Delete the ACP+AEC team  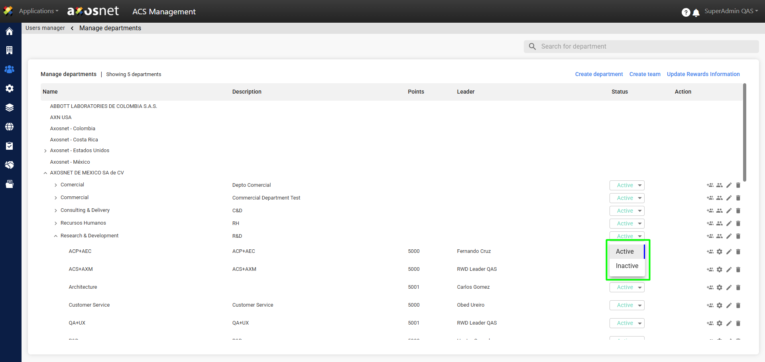(738, 252)
